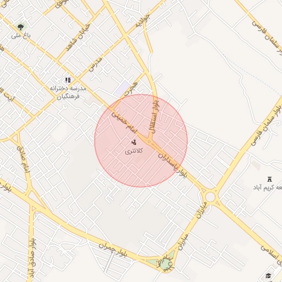
Task: Click the light purple building block near هجرت
Action: (x=123, y=89)
